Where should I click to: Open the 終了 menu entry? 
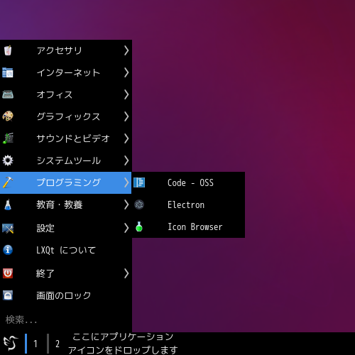[66, 273]
